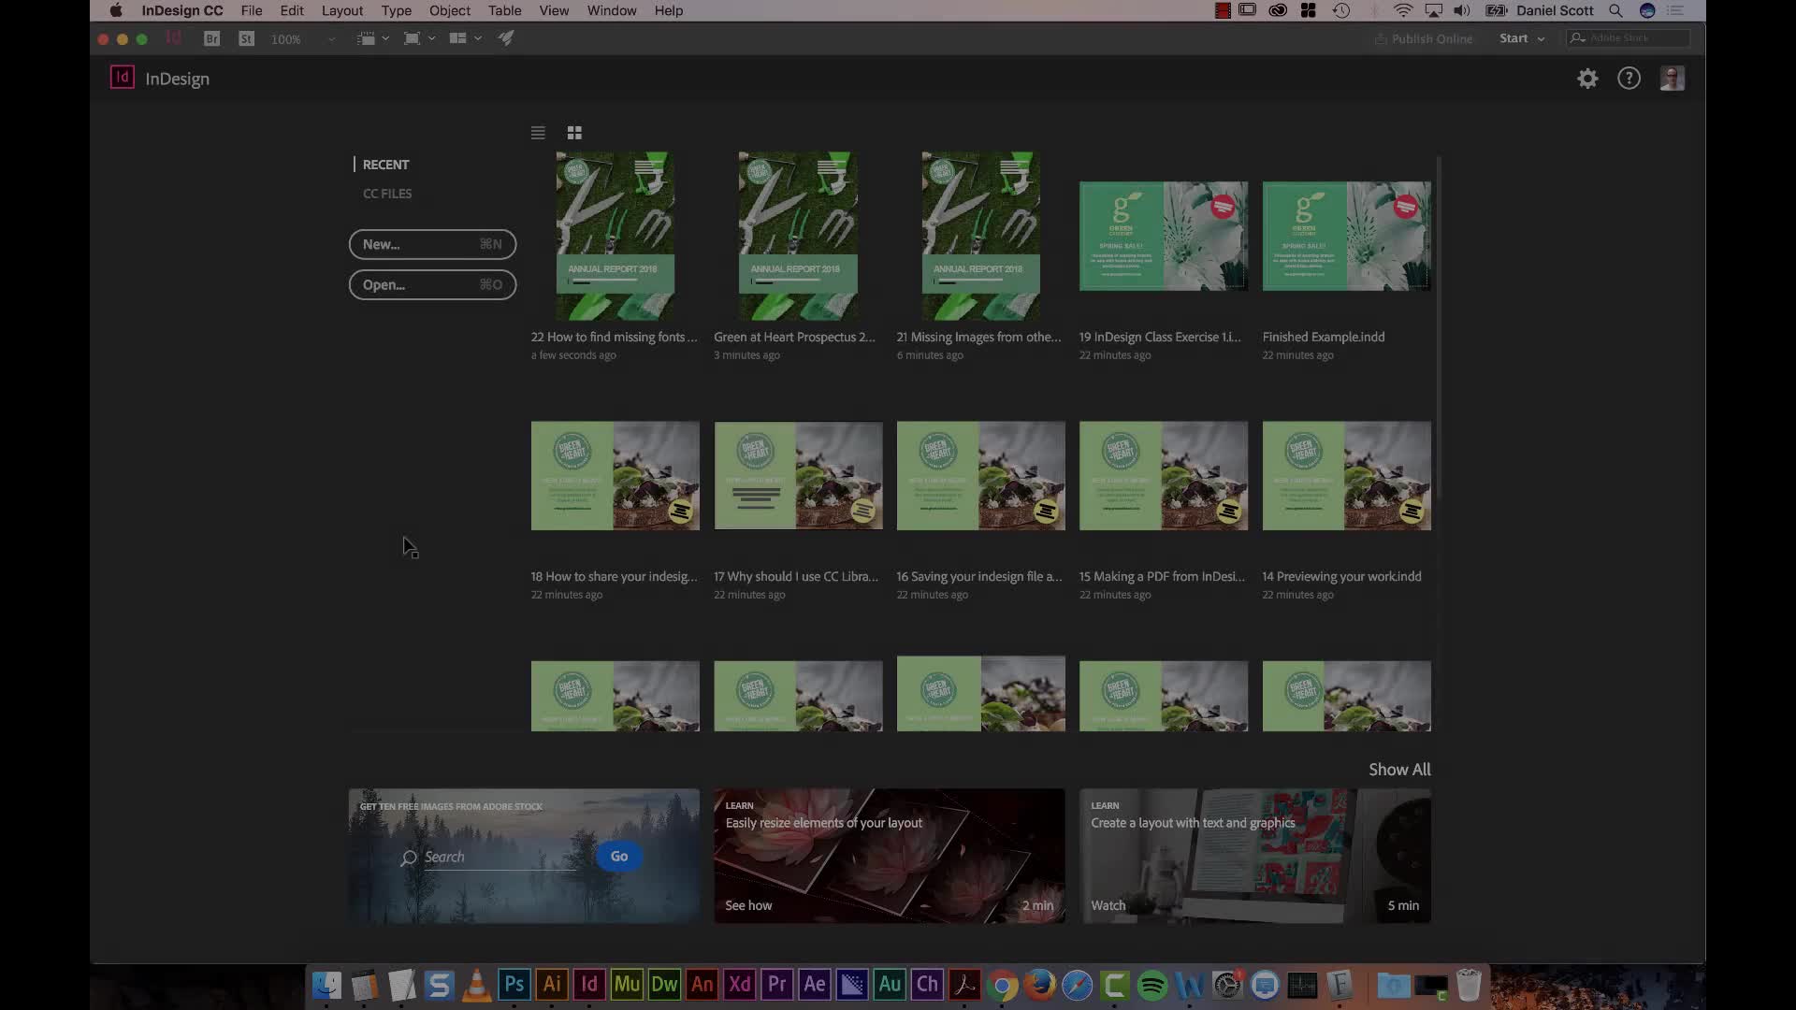
Task: Open the Start workspace switcher dropdown
Action: point(1522,38)
